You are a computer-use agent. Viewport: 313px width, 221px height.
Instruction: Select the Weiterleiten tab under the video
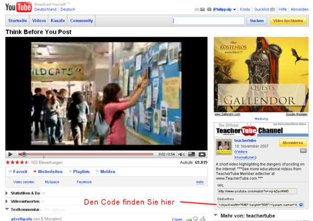[x=48, y=172]
